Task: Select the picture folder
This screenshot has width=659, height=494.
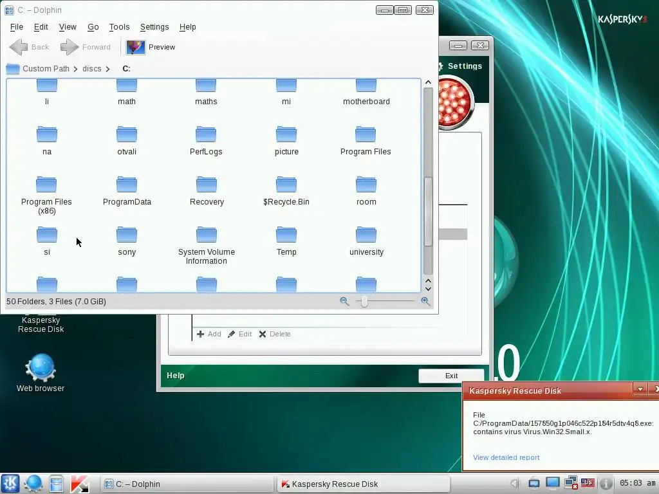Action: tap(286, 141)
